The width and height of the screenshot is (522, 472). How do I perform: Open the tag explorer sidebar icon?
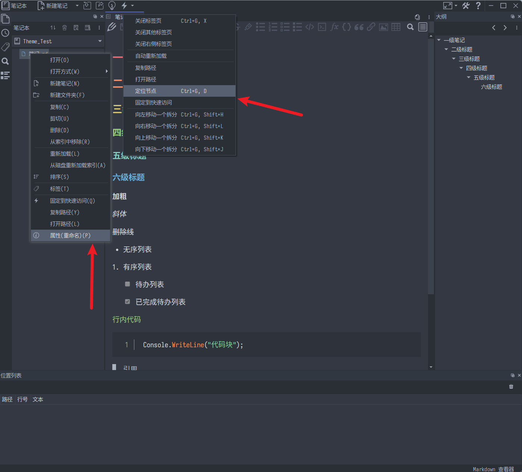[x=5, y=47]
